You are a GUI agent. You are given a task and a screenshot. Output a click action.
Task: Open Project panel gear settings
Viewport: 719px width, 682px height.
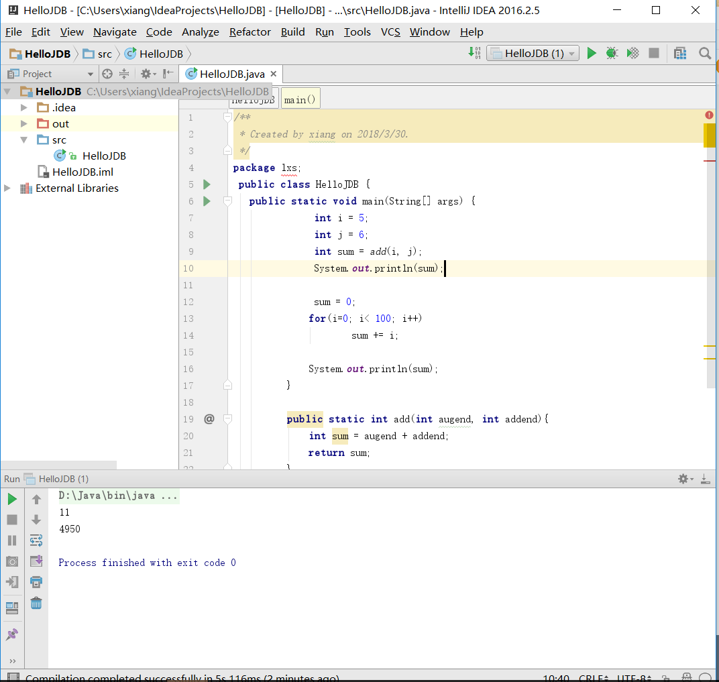tap(148, 74)
